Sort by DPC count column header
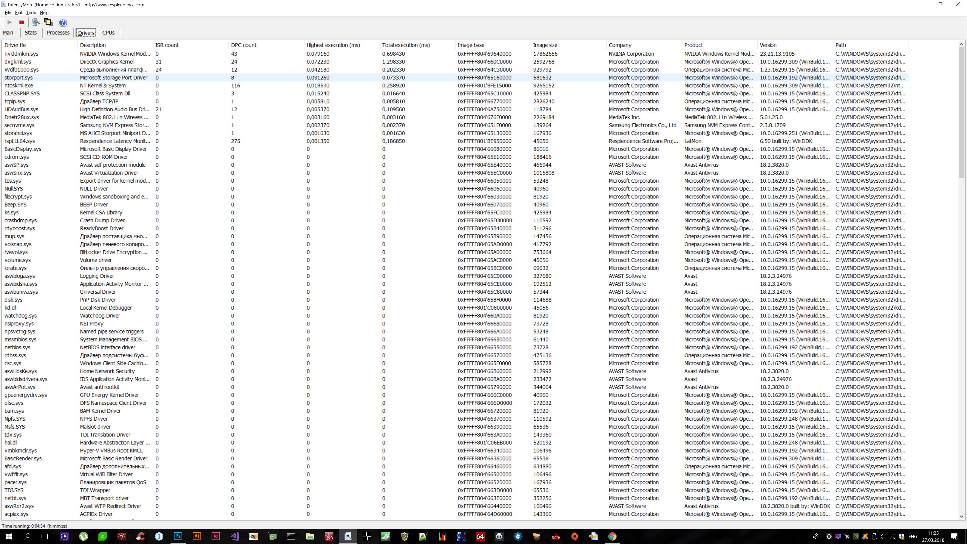The image size is (967, 544). point(244,45)
